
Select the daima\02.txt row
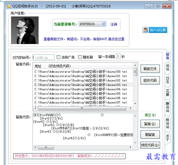[x=83, y=80]
